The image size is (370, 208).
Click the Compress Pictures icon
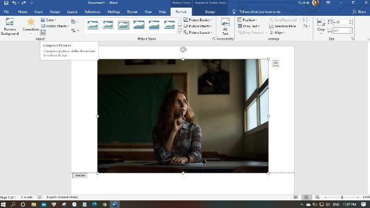click(43, 32)
